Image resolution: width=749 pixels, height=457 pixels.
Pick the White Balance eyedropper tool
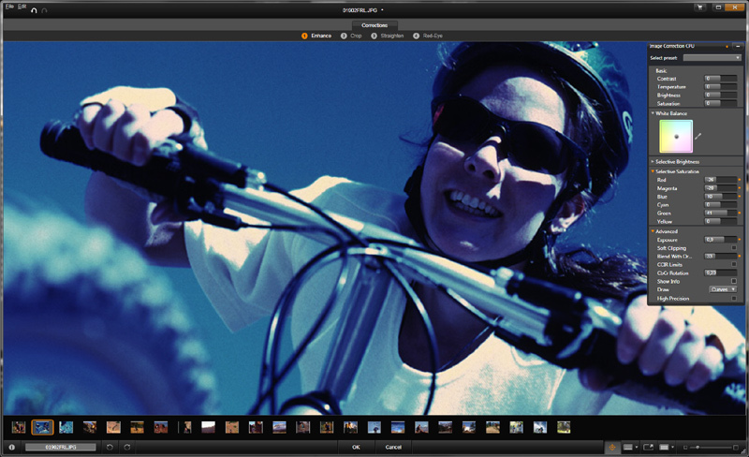click(698, 136)
